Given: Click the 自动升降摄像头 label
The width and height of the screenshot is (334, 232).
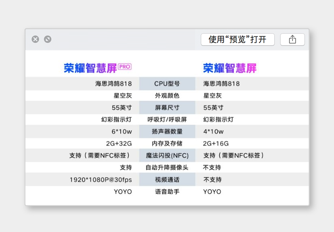Looking at the screenshot, I should (167, 167).
